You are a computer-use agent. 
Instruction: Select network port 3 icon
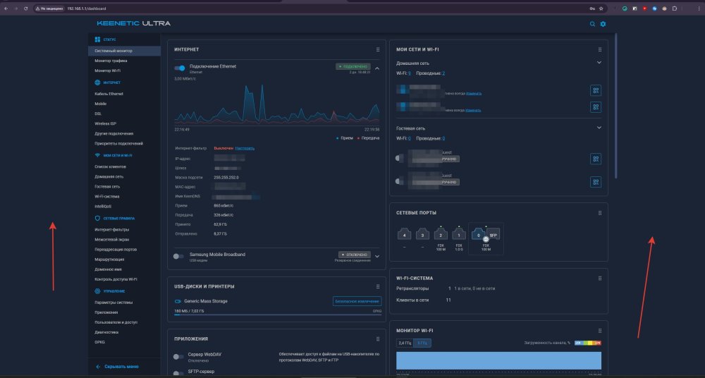click(422, 234)
